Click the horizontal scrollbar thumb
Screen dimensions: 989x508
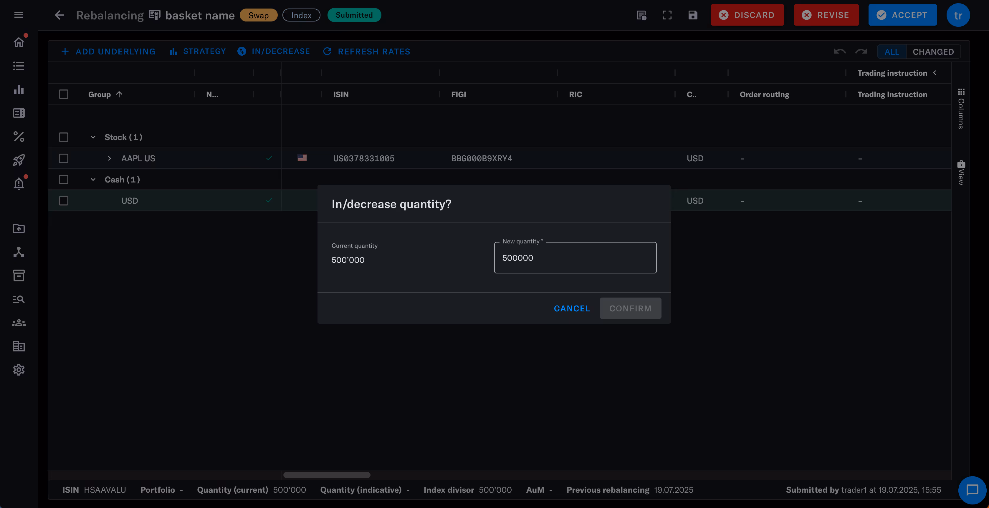327,475
